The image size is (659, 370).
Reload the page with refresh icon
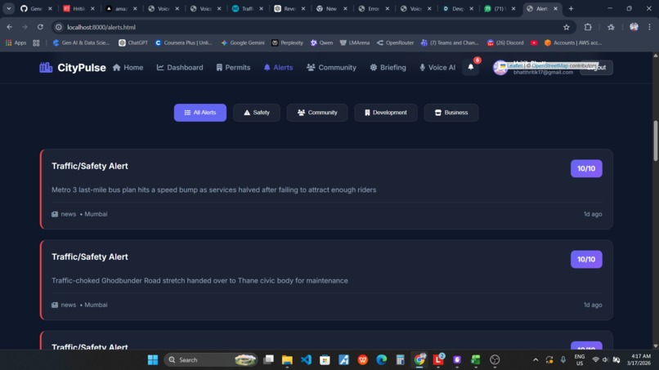(x=40, y=27)
